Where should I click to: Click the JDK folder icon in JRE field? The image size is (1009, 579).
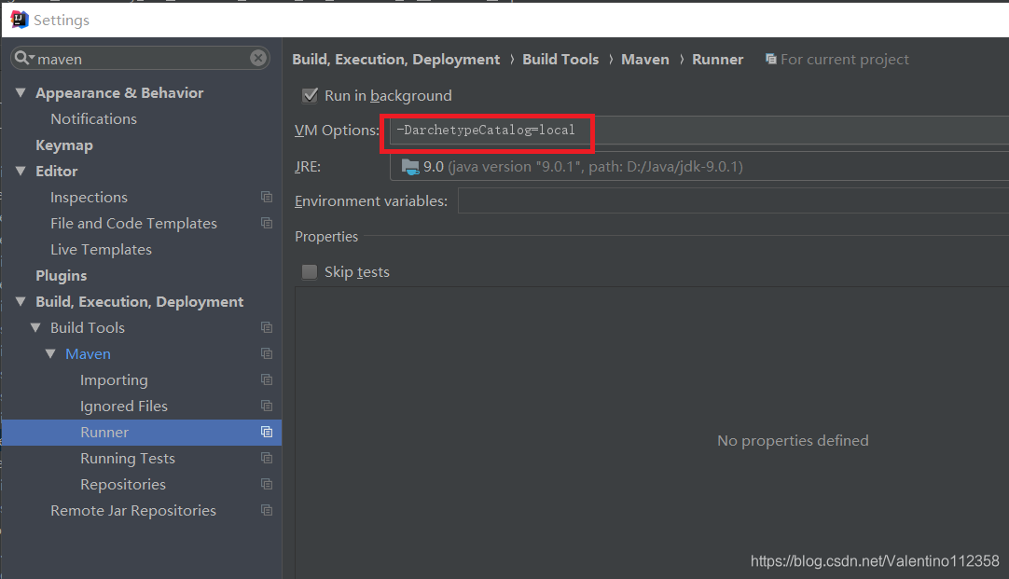point(410,167)
